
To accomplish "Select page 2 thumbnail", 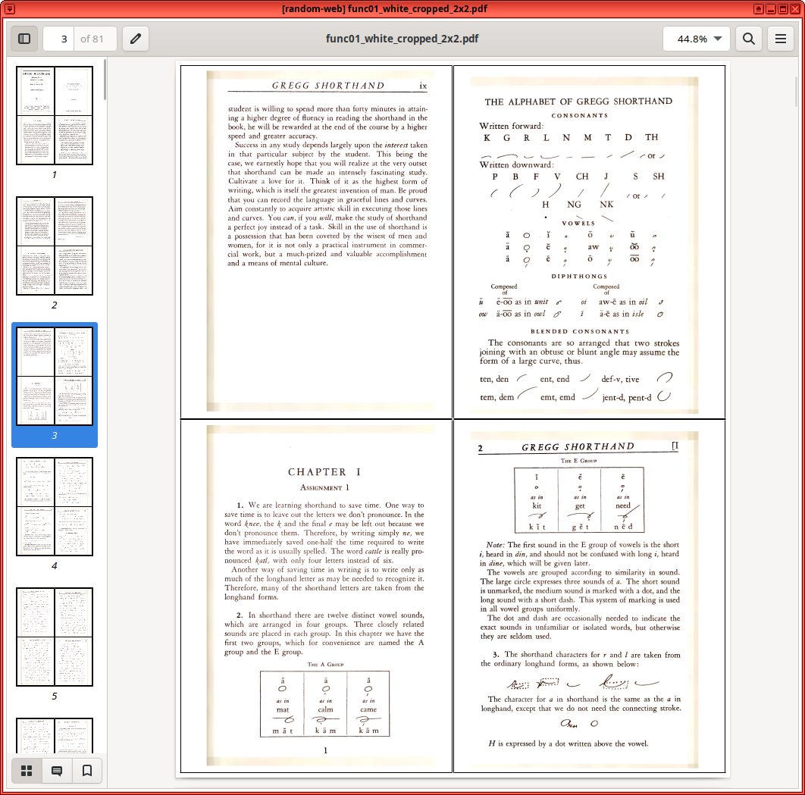I will click(x=55, y=246).
